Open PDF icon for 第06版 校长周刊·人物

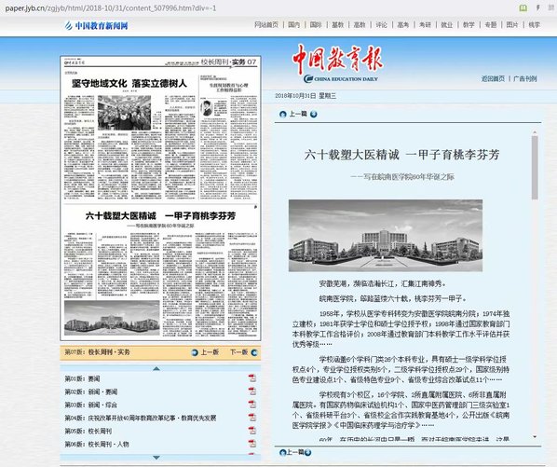(251, 444)
